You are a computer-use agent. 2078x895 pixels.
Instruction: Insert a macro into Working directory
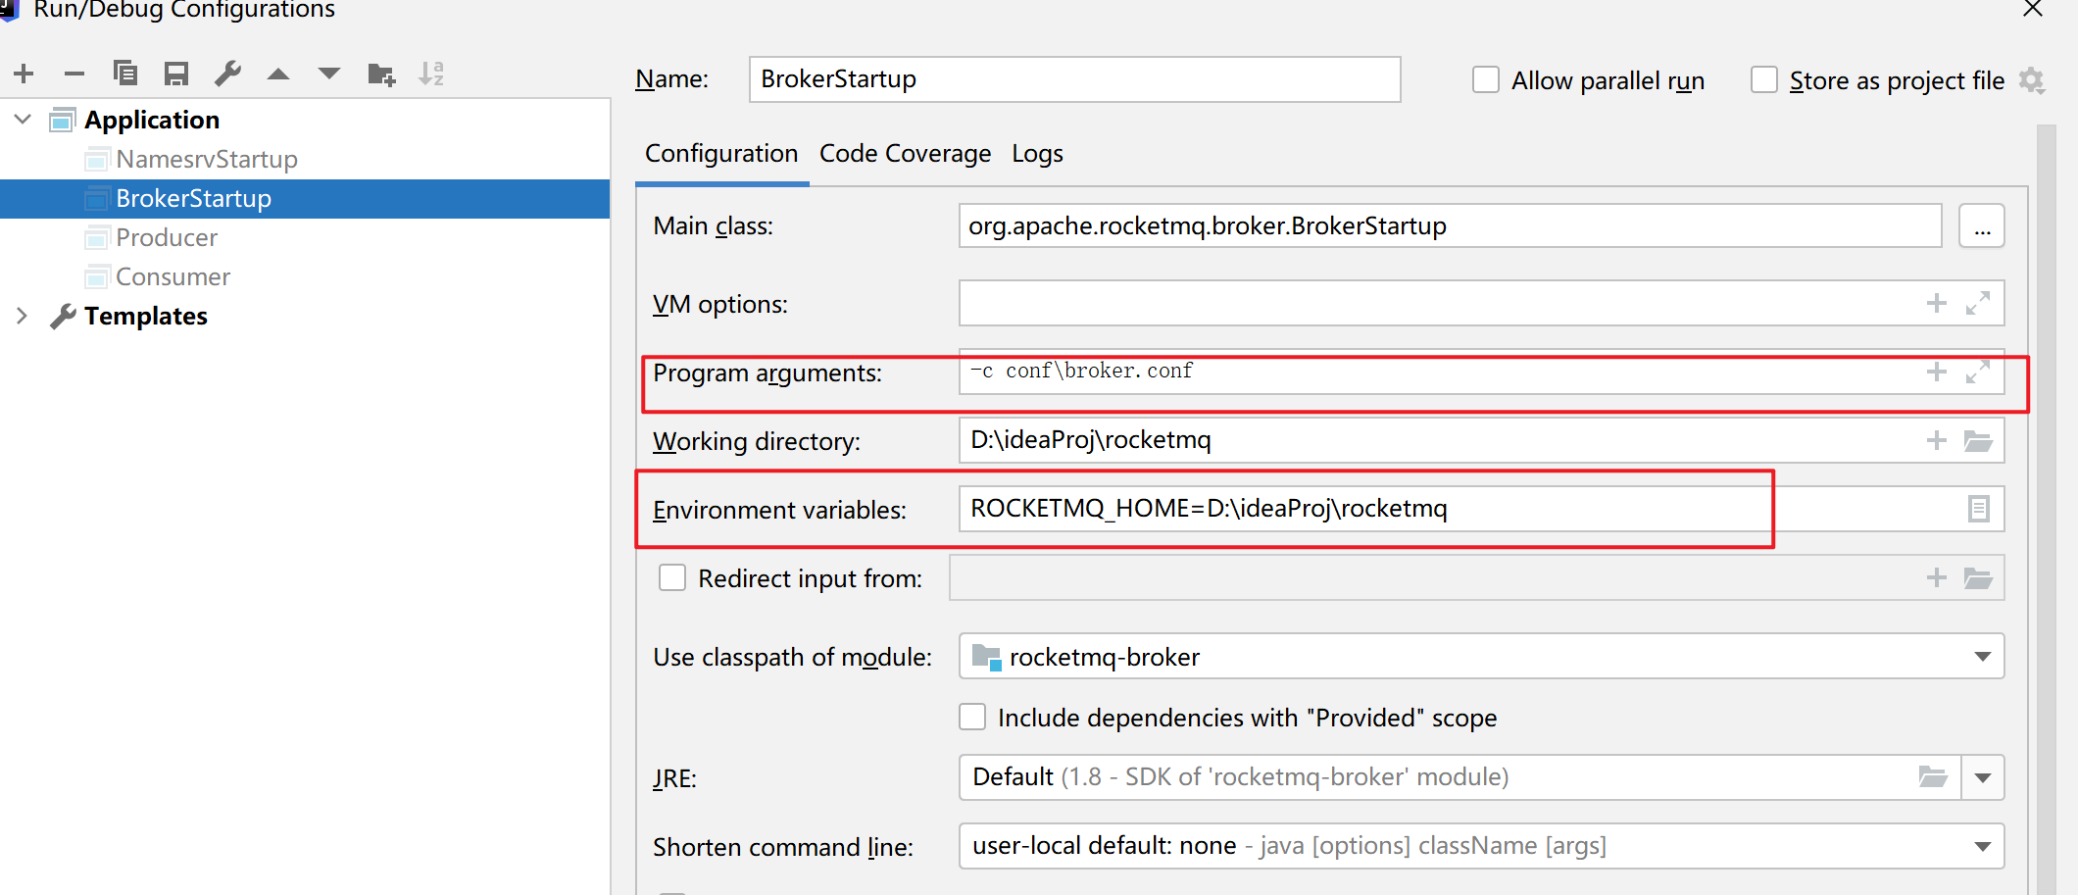pyautogui.click(x=1936, y=440)
